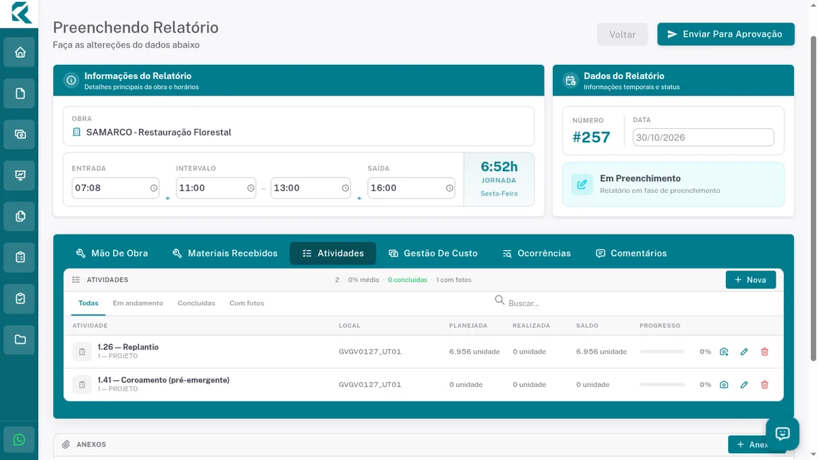
Task: Open the Gestão De Custo tab
Action: [x=433, y=253]
